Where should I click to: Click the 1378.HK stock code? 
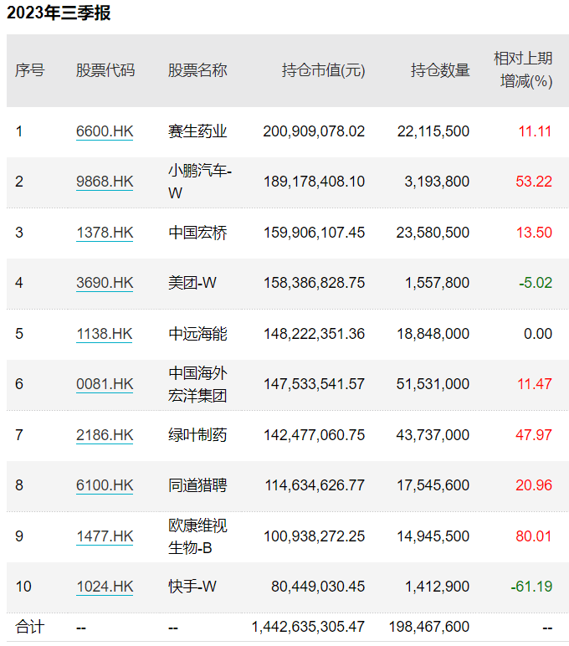coord(104,233)
